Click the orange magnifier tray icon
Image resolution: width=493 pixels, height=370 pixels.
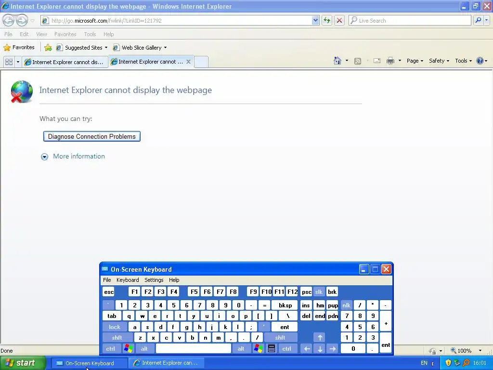coord(466,363)
